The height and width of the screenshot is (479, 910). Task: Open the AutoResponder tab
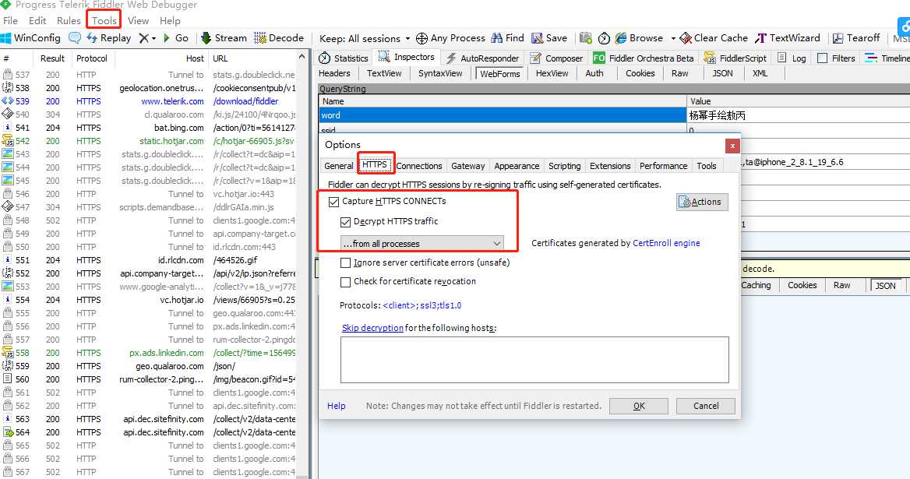tap(482, 58)
